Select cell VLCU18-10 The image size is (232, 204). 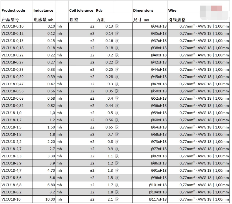(17, 199)
